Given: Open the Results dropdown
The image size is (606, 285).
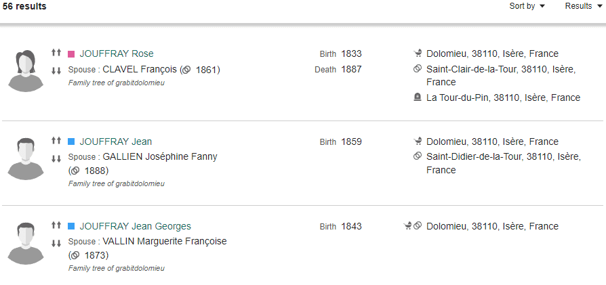Looking at the screenshot, I should 583,6.
